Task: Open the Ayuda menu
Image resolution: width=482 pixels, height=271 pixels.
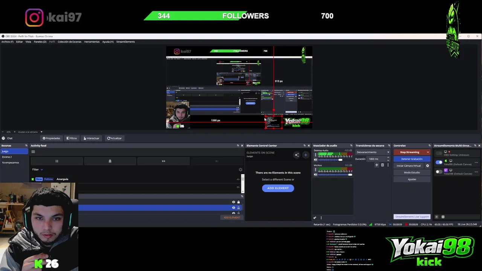Action: point(108,42)
